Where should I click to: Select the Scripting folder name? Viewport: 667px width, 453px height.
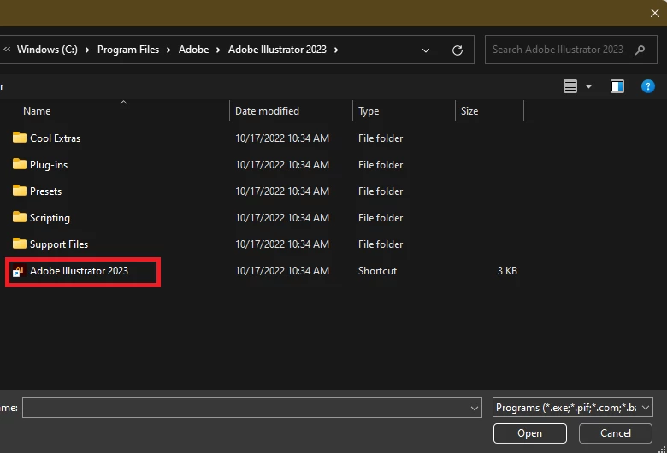(x=50, y=218)
